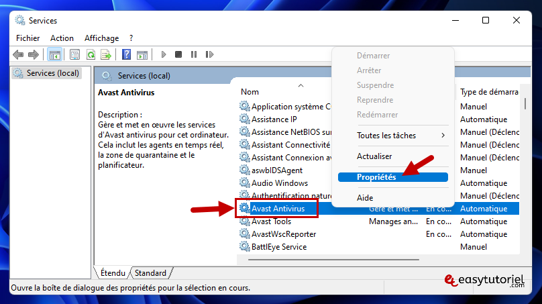Image resolution: width=542 pixels, height=304 pixels.
Task: Select the Authentification naturelle service
Action: click(x=291, y=196)
